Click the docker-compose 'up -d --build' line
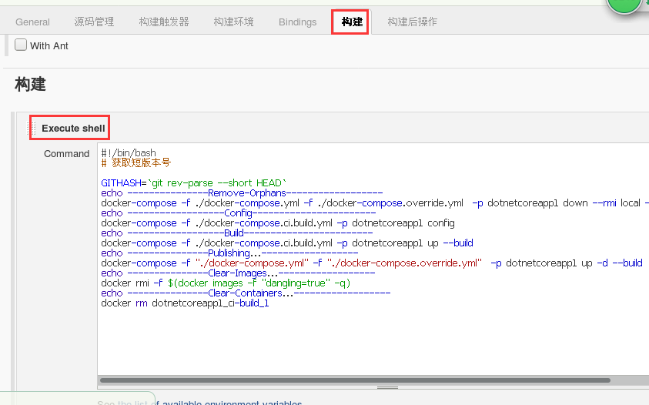649x405 pixels. [372, 263]
